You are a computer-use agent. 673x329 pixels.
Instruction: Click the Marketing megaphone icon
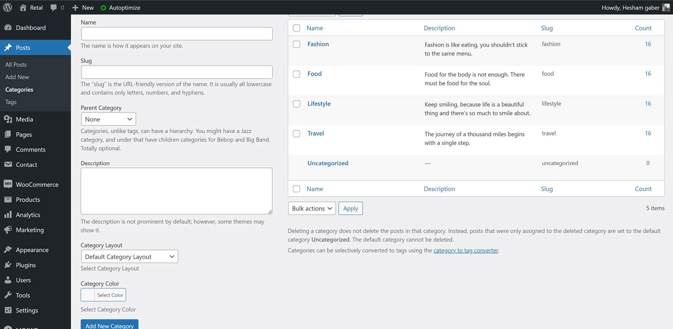pos(8,230)
